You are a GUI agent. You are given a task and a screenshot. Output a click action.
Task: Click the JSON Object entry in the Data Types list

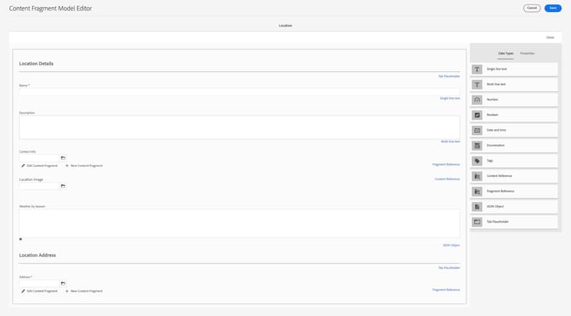[514, 207]
